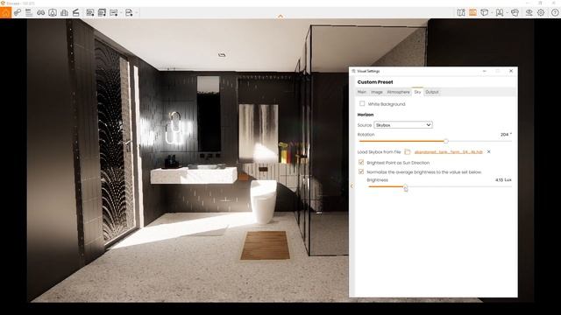Click the Screenshot render icon
Screen dimensions: 561x315
click(90, 13)
